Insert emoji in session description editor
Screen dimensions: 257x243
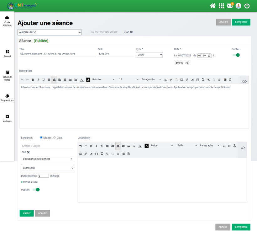pos(219,80)
